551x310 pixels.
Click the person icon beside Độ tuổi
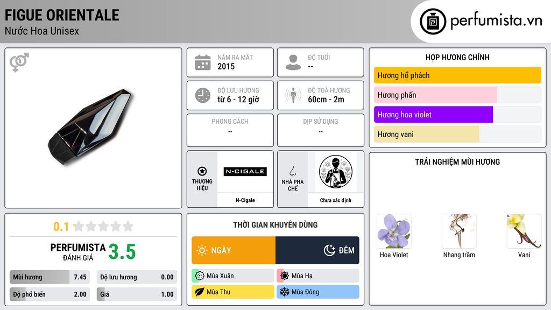(x=293, y=62)
